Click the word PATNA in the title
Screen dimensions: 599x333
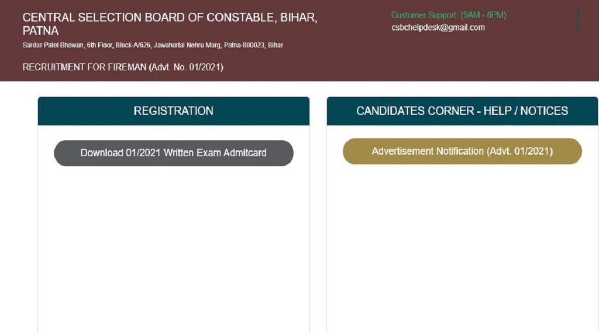coord(41,31)
